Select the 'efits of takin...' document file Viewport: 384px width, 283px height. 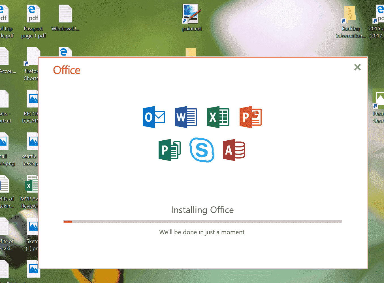tap(7, 192)
